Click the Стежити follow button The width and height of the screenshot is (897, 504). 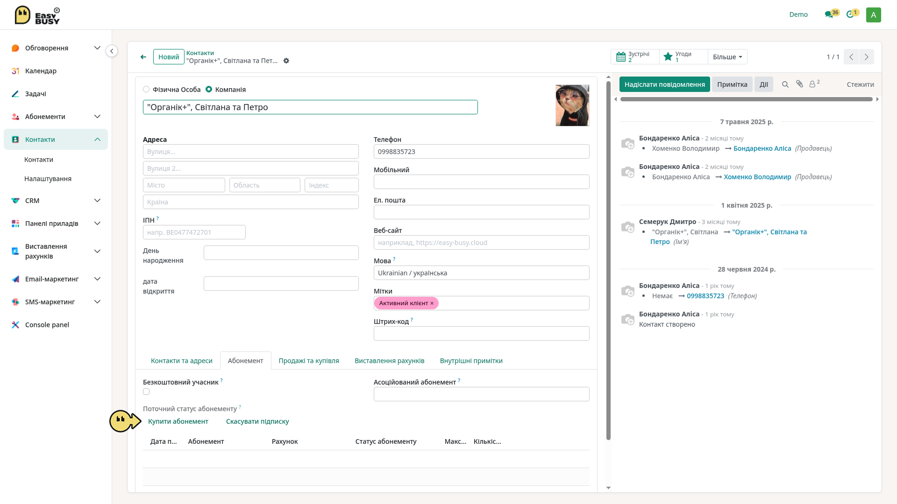[860, 84]
